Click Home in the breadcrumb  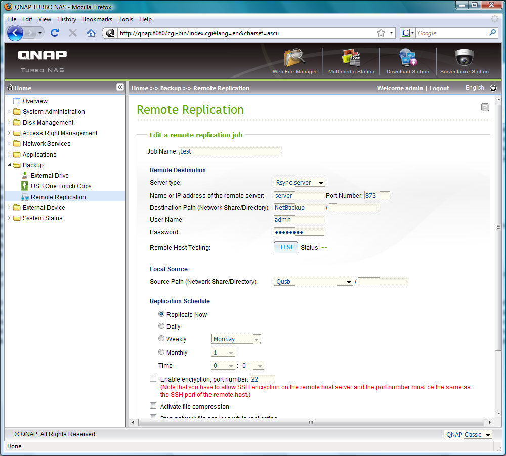140,88
